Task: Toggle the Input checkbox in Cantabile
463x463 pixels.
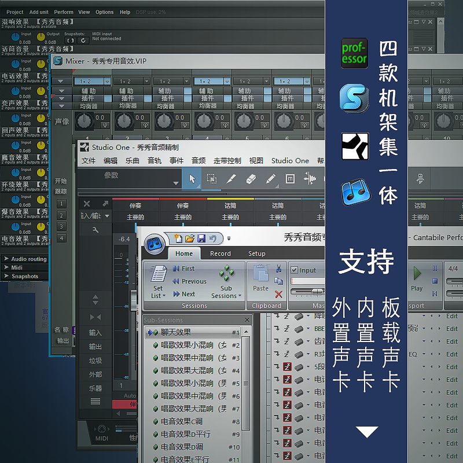Action: (x=294, y=270)
